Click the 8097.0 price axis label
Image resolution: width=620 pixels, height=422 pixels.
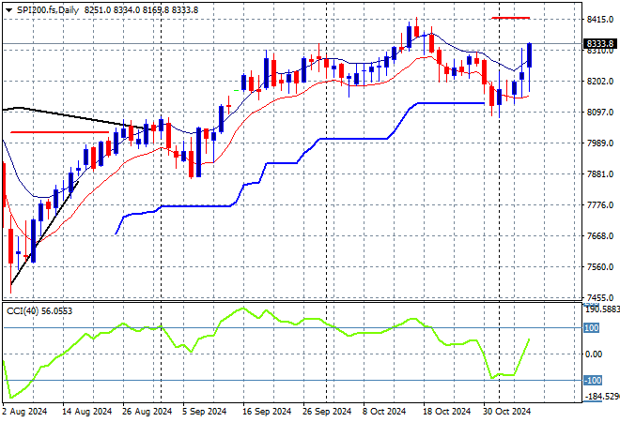click(600, 113)
